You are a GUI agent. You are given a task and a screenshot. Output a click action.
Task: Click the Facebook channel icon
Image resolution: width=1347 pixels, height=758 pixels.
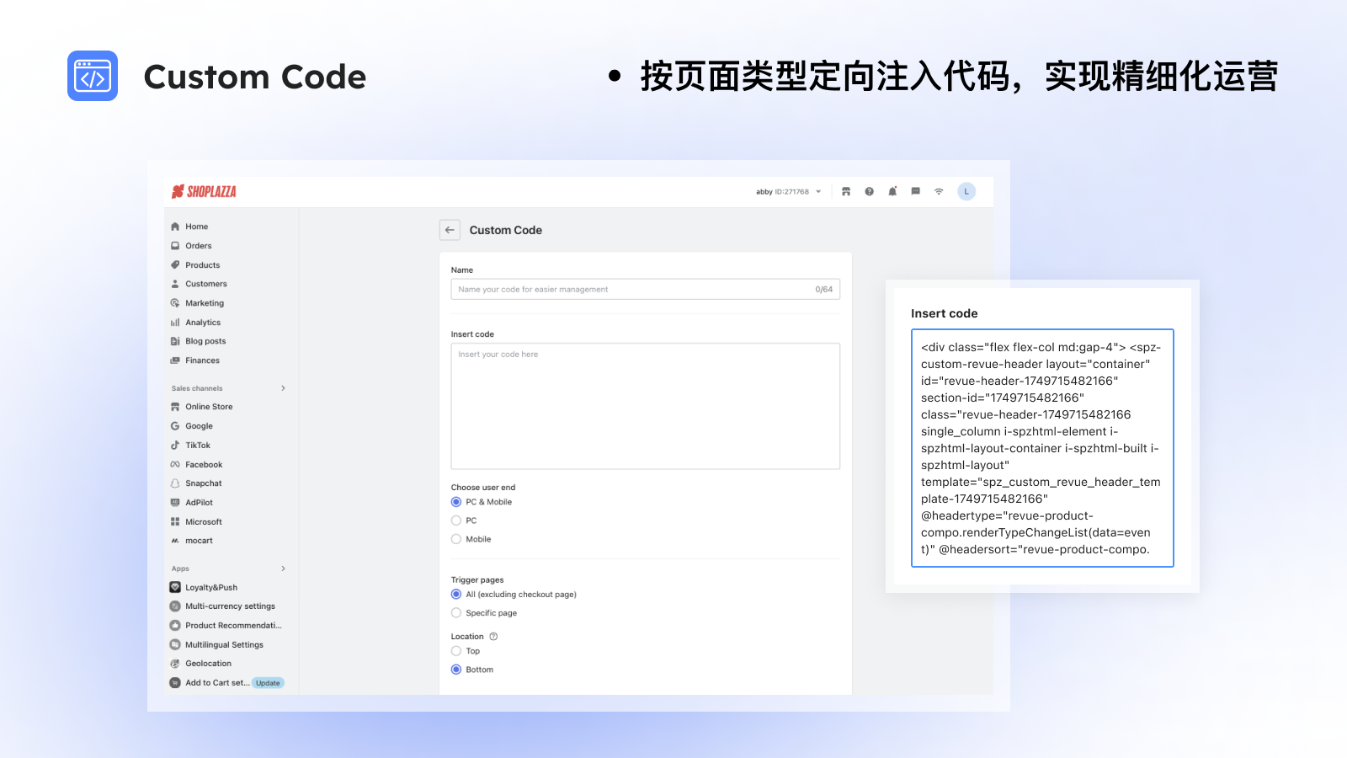[175, 465]
